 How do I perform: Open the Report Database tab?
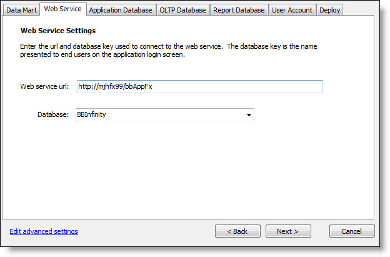pyautogui.click(x=239, y=10)
